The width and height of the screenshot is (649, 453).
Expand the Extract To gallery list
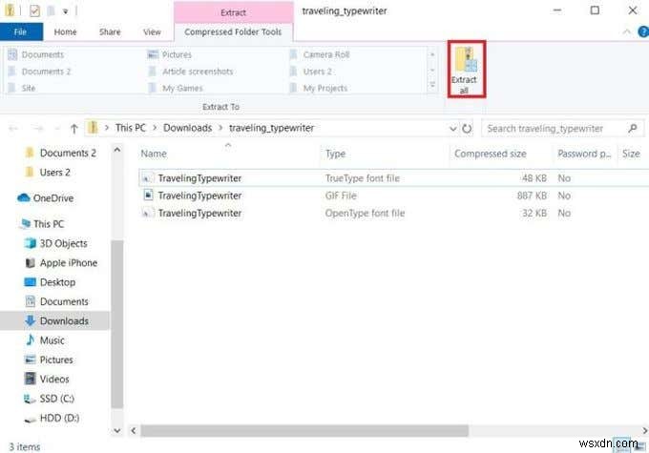(432, 86)
